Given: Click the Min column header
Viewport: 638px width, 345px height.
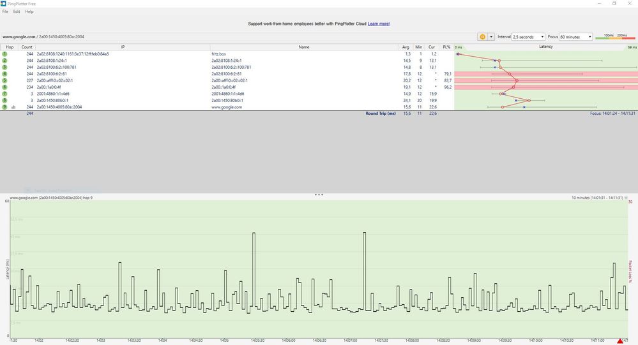Looking at the screenshot, I should [419, 47].
